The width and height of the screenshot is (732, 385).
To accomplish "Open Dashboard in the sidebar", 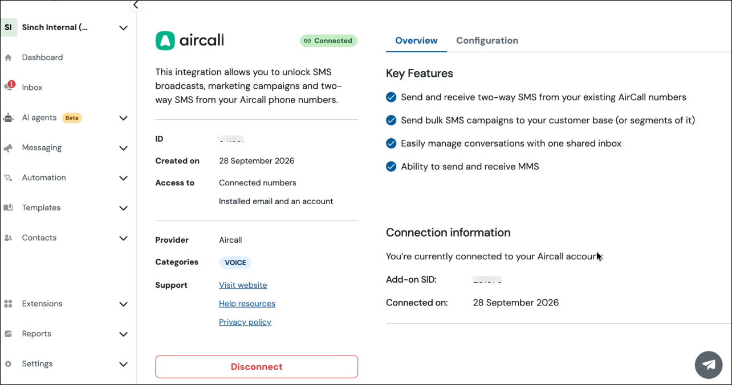I will point(42,57).
